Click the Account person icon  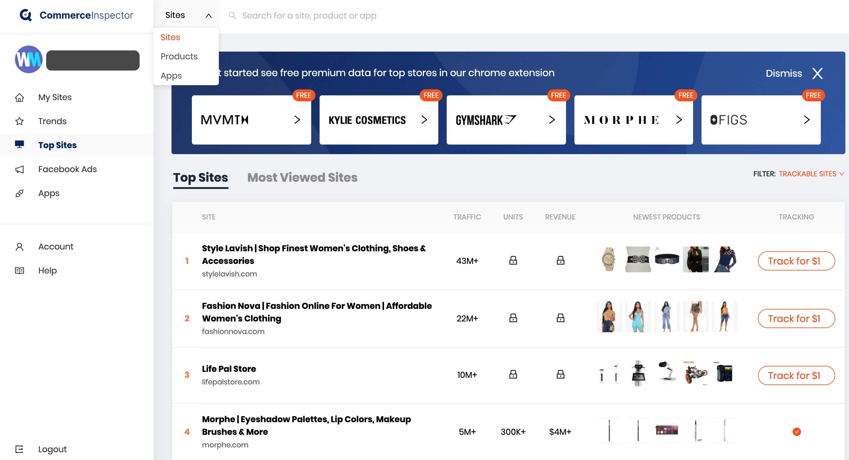tap(19, 247)
